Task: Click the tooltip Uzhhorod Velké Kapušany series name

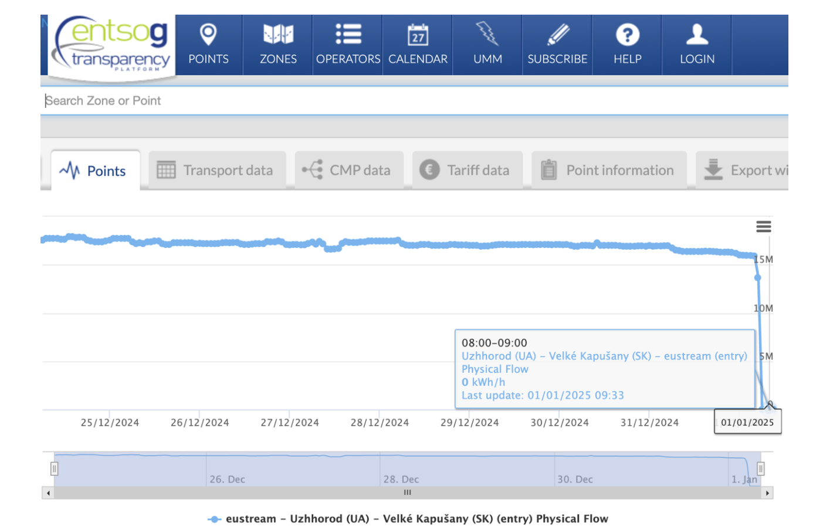Action: (604, 356)
